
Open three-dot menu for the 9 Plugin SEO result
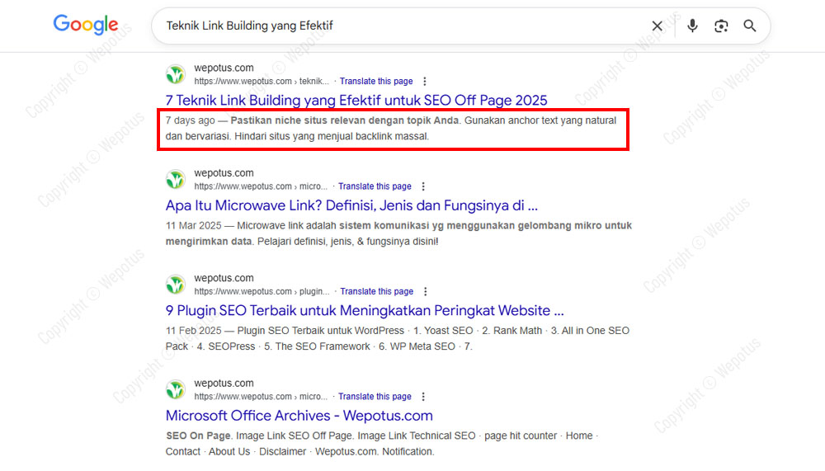pyautogui.click(x=425, y=291)
